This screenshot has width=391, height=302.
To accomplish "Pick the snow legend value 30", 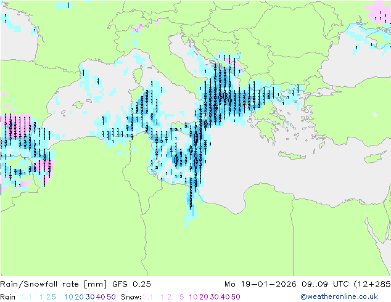I will pos(215,297).
